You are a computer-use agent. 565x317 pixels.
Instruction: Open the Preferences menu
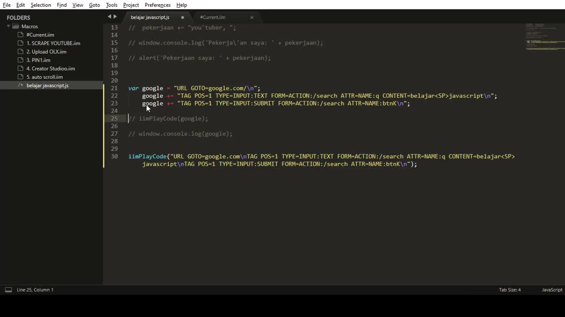158,5
